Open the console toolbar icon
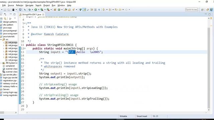214x120 pixels. pyautogui.click(x=20, y=10)
